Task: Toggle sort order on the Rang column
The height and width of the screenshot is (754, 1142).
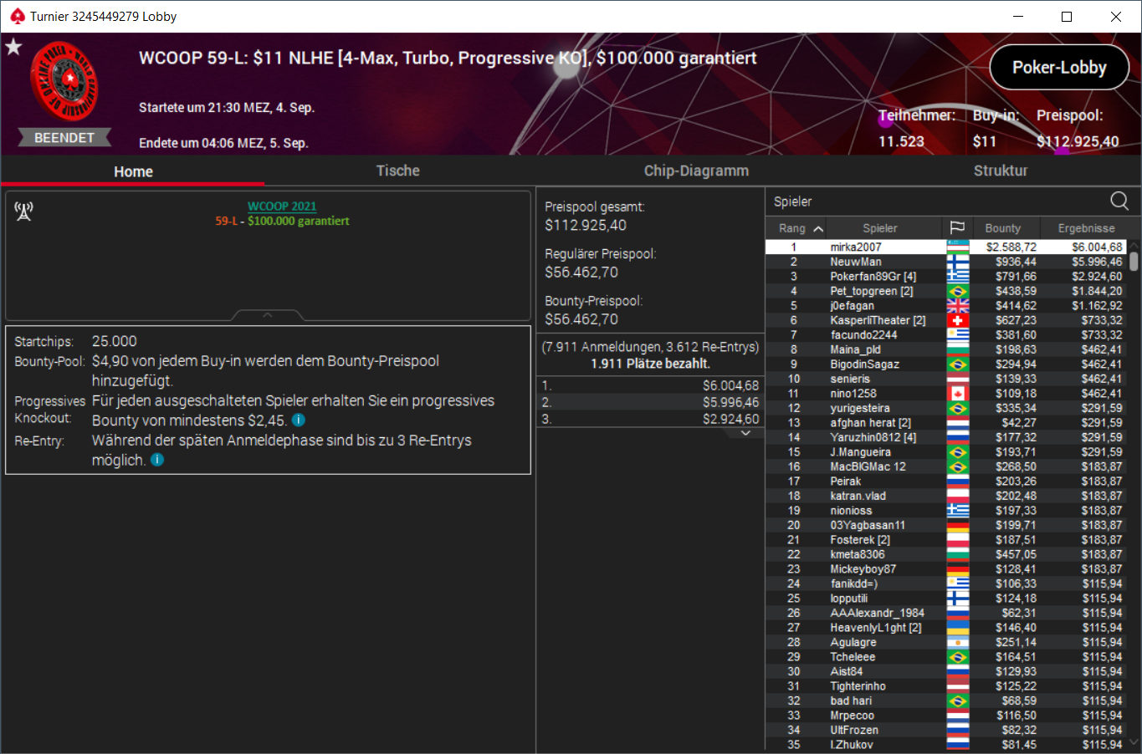Action: pyautogui.click(x=801, y=228)
